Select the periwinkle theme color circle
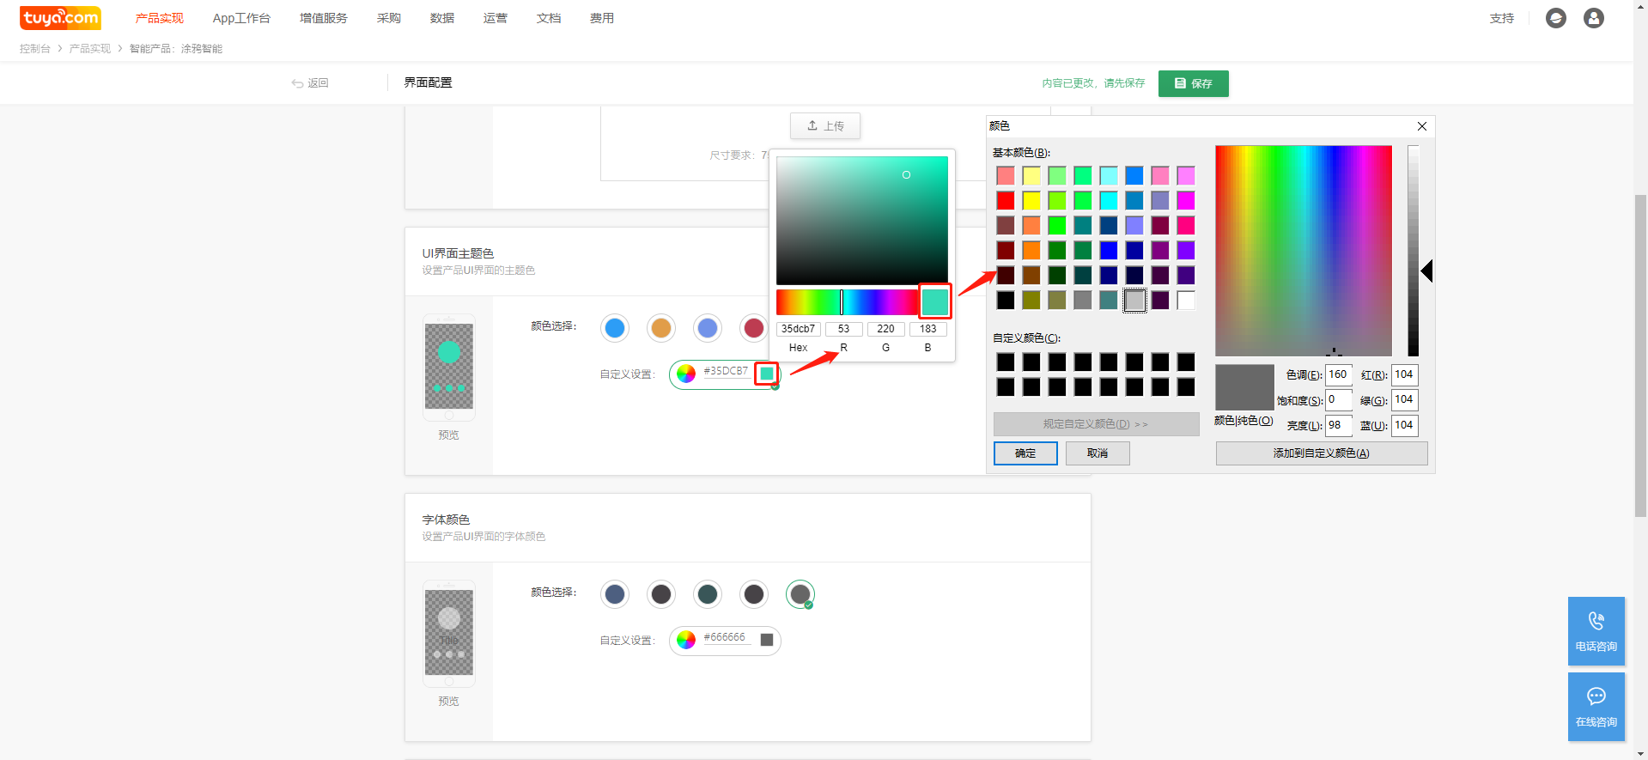Viewport: 1648px width, 760px height. pyautogui.click(x=708, y=328)
